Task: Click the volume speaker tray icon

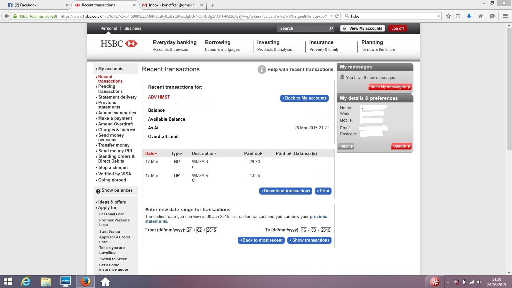Action: tap(479, 282)
